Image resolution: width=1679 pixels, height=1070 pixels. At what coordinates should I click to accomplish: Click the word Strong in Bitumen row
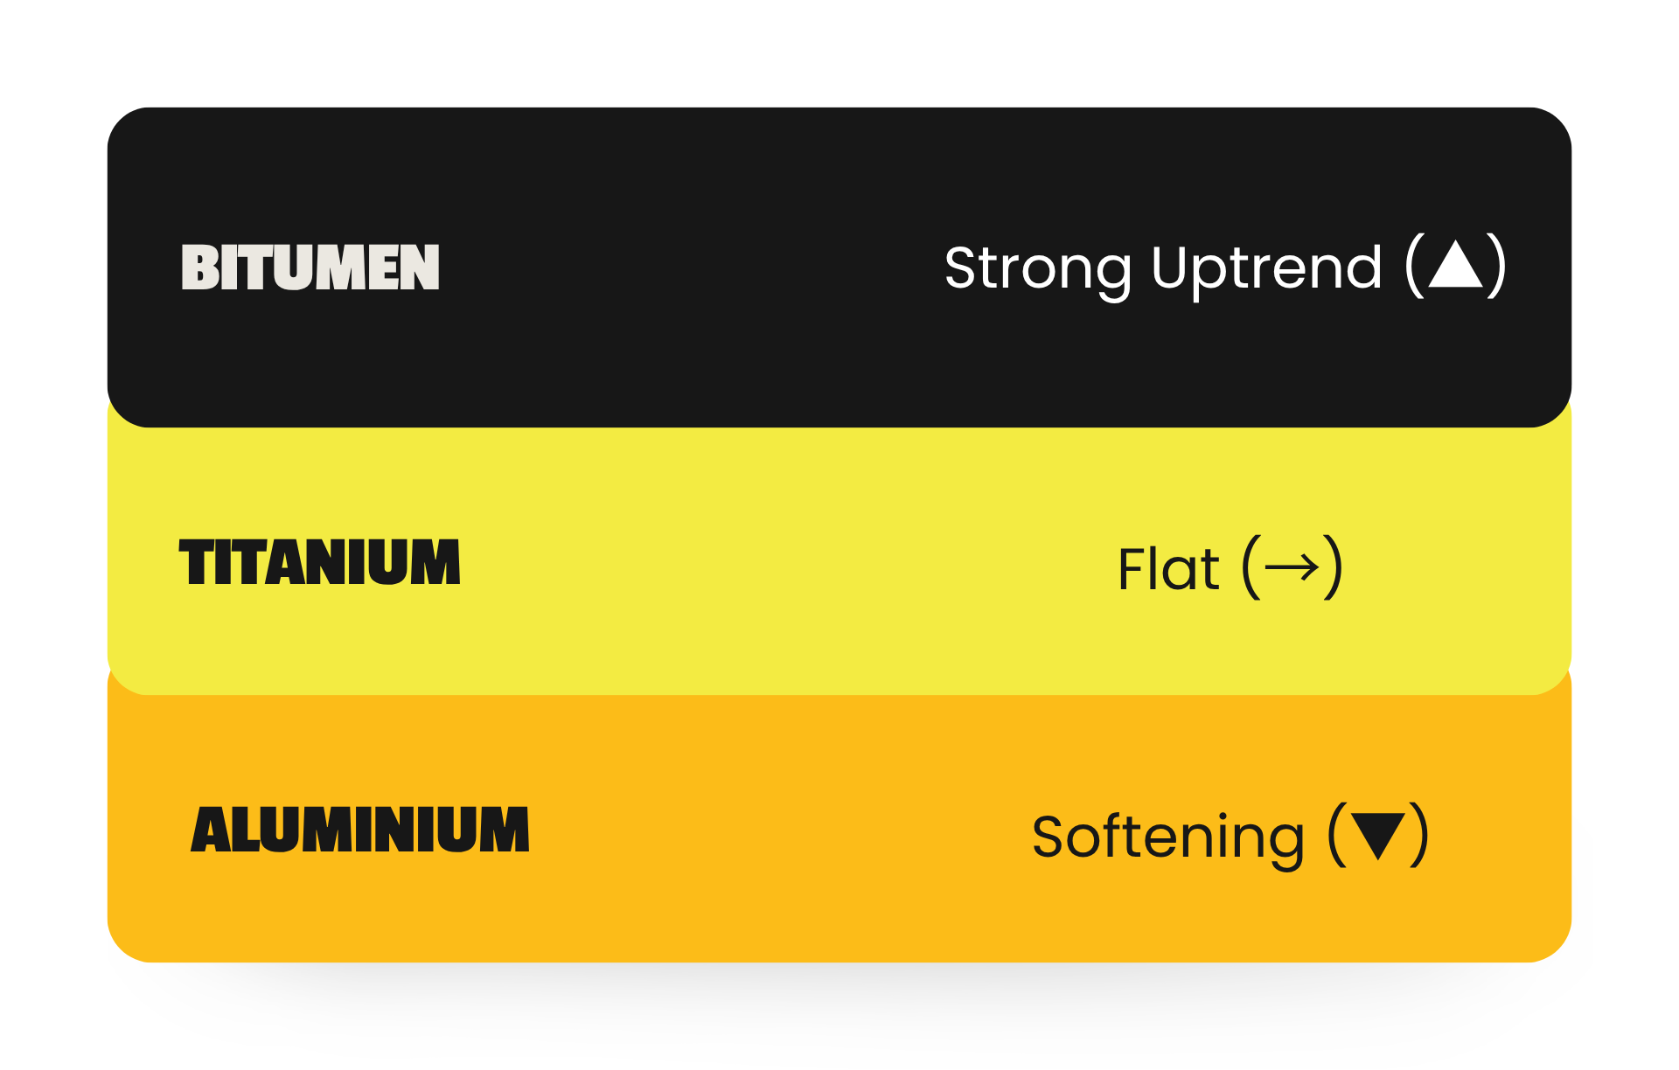pyautogui.click(x=1038, y=268)
